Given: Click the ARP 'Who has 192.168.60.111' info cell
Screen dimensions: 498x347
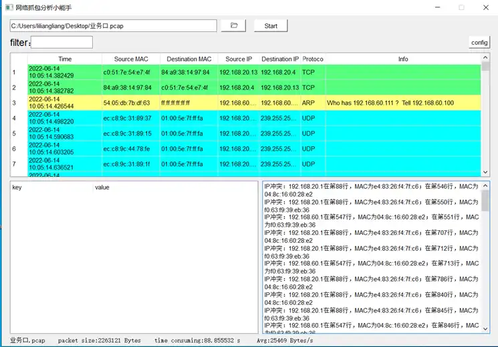Looking at the screenshot, I should tap(401, 103).
